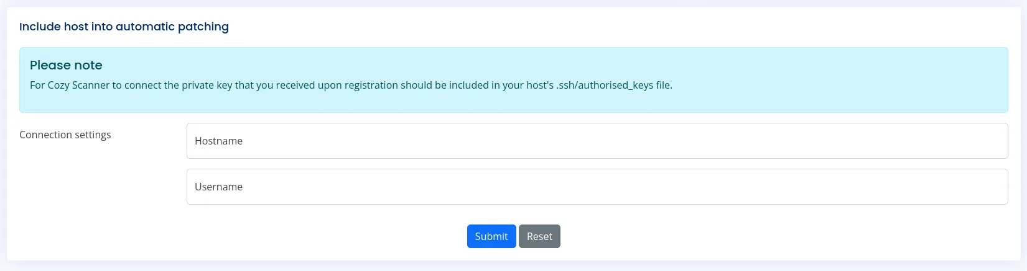Reset the connection settings form

tap(539, 236)
